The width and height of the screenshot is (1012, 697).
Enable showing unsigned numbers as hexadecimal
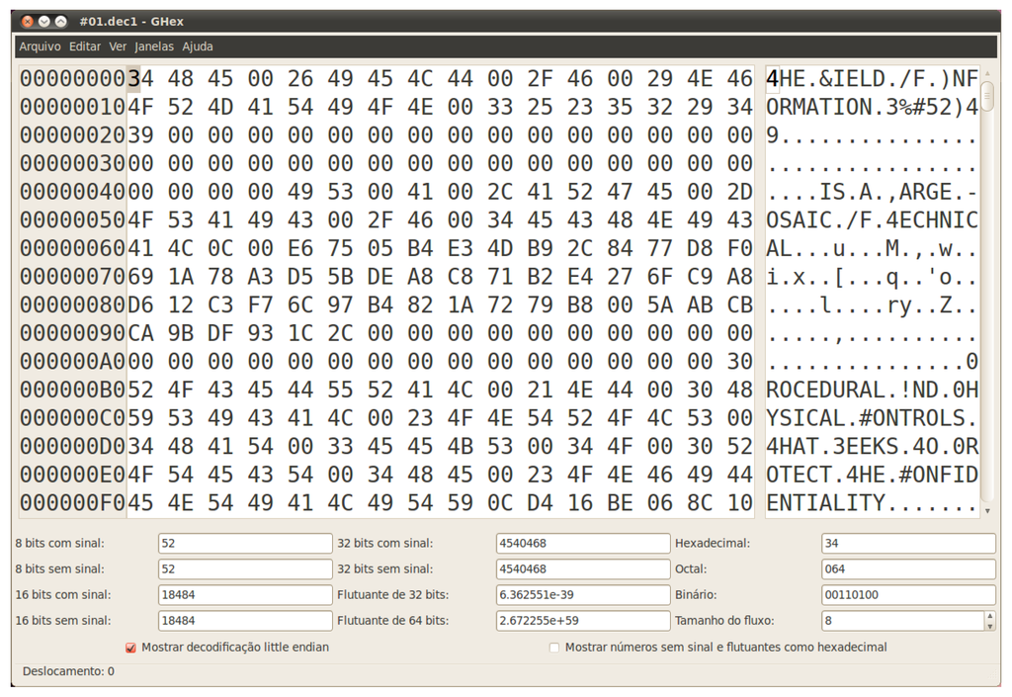[x=554, y=648]
